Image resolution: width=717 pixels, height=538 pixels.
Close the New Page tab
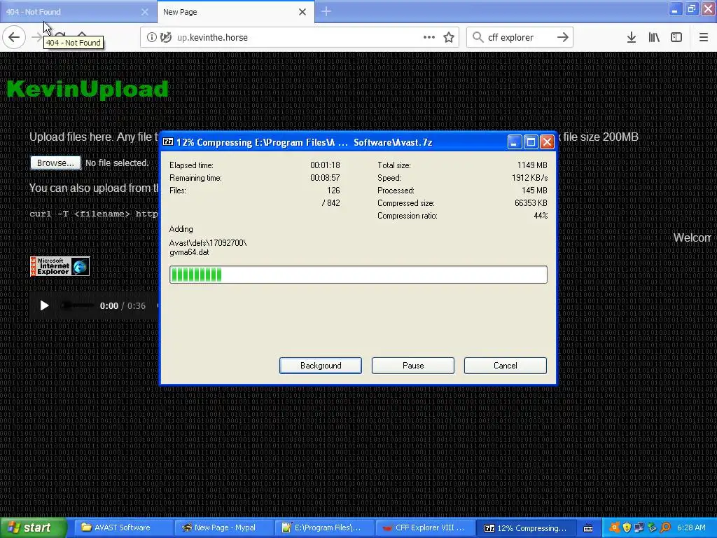[302, 12]
